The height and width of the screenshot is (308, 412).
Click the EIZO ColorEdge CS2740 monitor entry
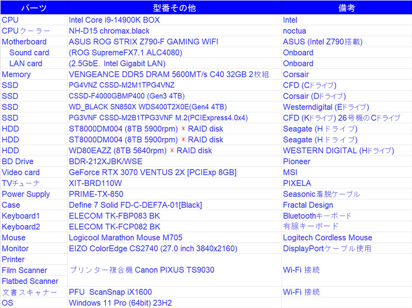[x=153, y=249]
